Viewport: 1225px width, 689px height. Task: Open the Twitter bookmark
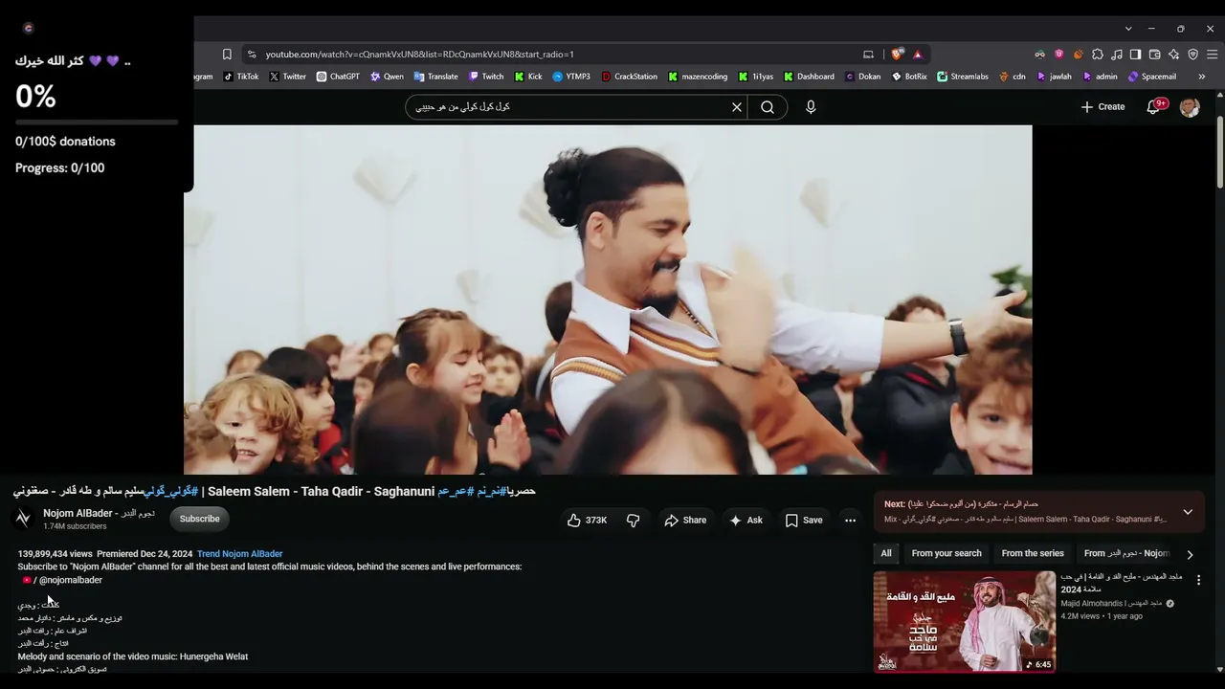[288, 77]
